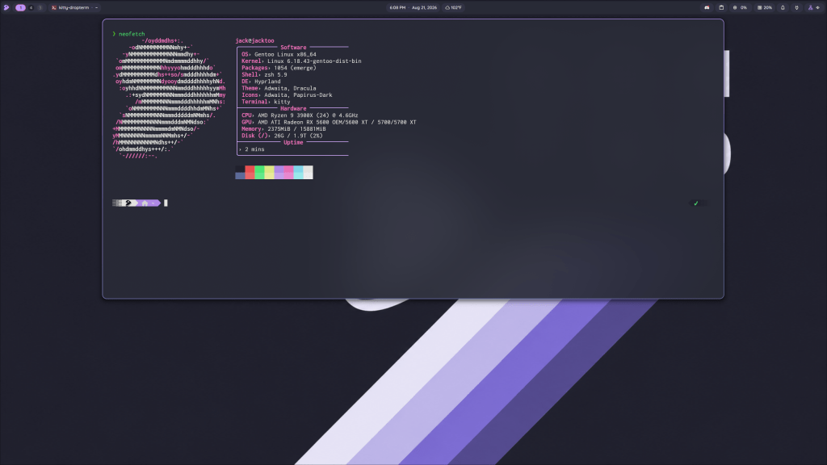The image size is (827, 465).
Task: Click the Hardware section header
Action: pos(293,109)
